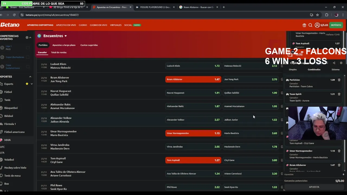
Task: Remove Ikram Aliskerov bet with trash icon
Action: 339,165
